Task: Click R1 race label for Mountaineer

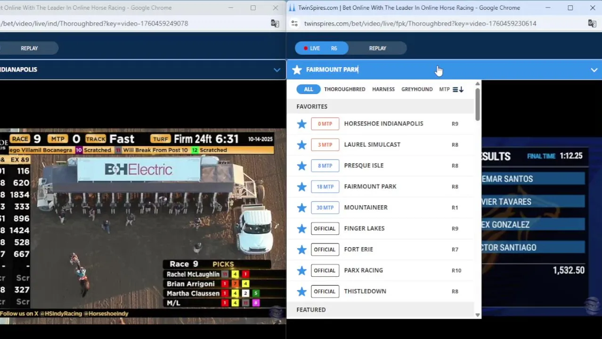Action: [455, 208]
